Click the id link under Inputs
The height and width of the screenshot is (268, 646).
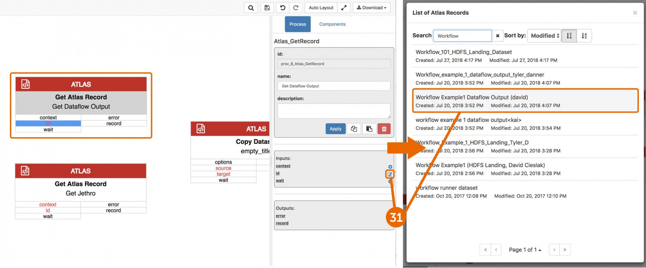(278, 173)
